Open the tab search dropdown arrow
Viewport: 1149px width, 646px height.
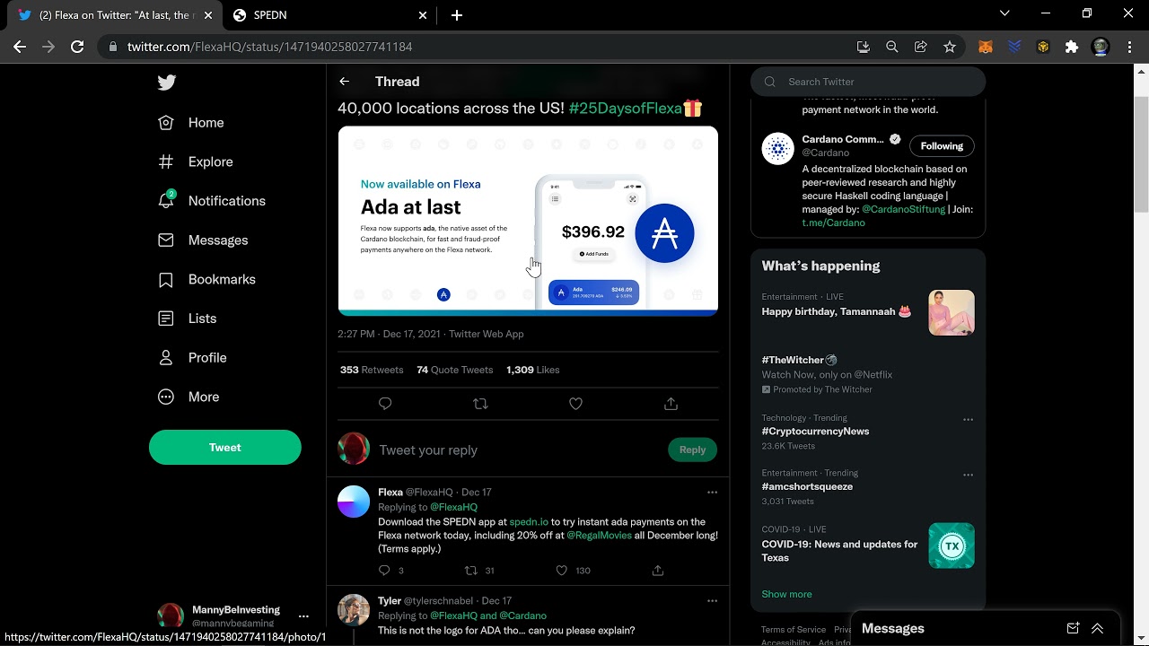[1004, 13]
